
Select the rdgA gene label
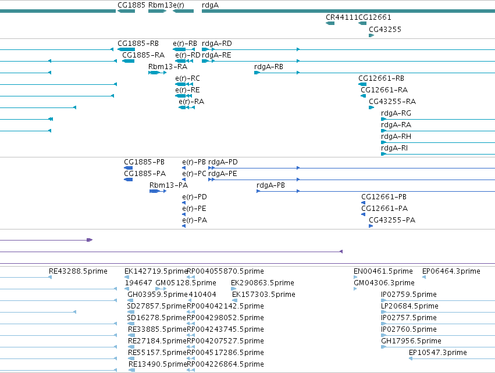210,5
